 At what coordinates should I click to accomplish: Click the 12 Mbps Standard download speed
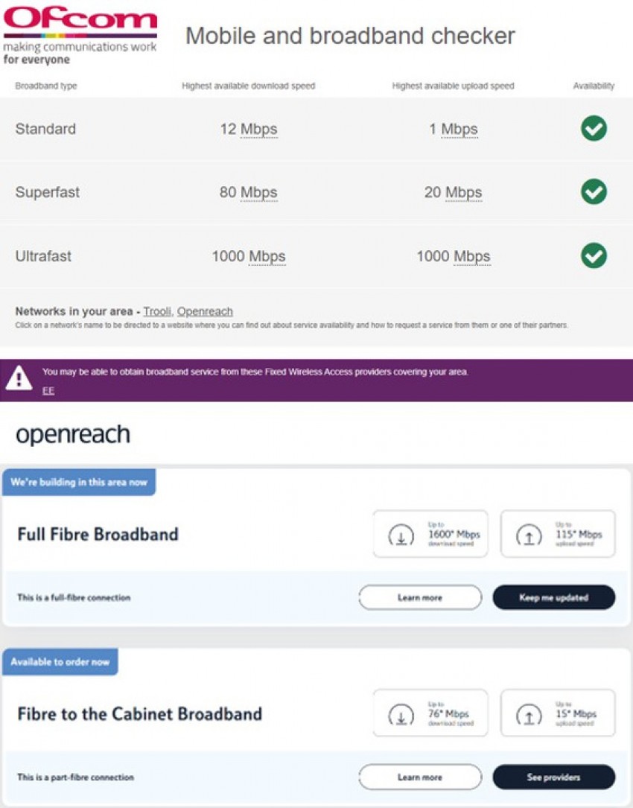click(249, 129)
